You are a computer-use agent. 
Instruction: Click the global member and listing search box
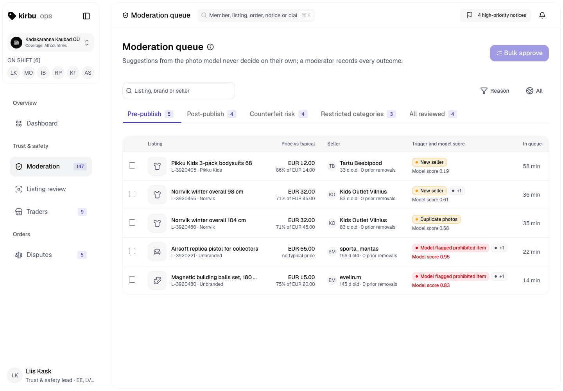pos(256,15)
